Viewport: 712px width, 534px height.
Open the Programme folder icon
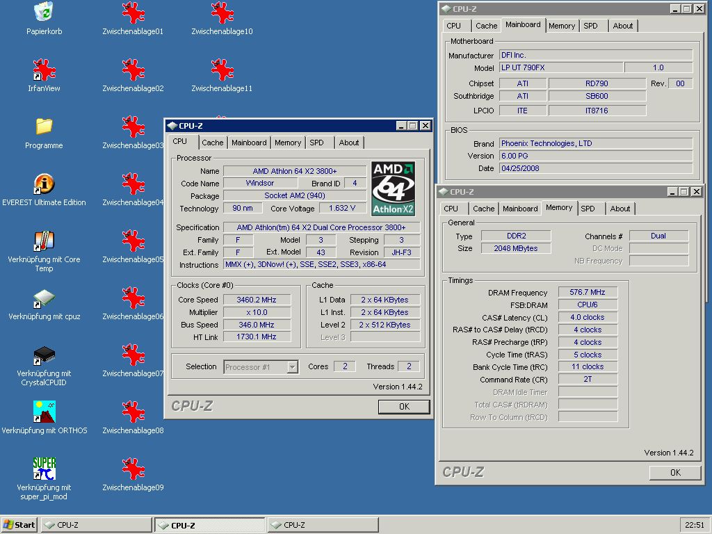[x=44, y=127]
